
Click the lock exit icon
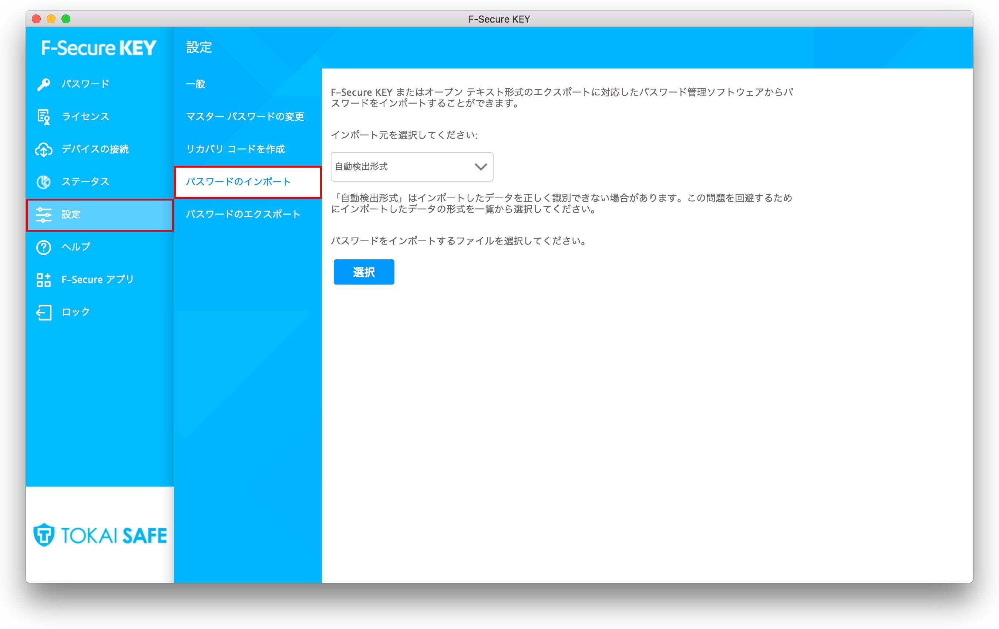pyautogui.click(x=44, y=312)
